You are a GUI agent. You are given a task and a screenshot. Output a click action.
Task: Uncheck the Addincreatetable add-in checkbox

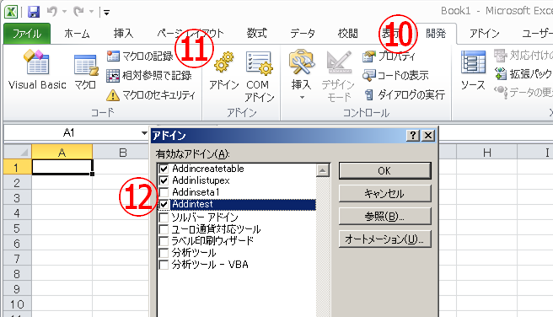tap(164, 169)
